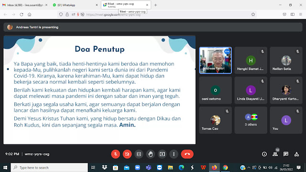Close the Meet browser tab
Image resolution: width=306 pixels, height=172 pixels.
[x=147, y=5]
